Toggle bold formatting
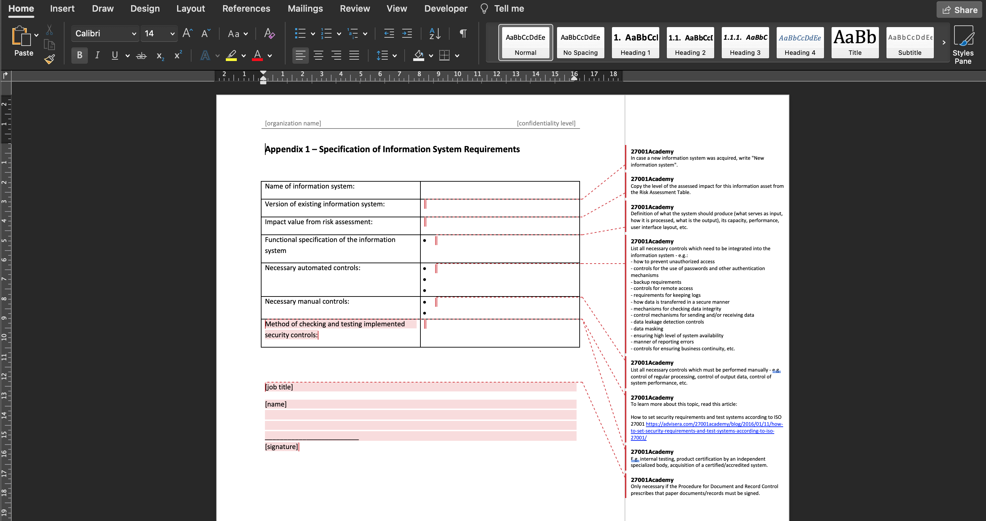 (x=79, y=56)
